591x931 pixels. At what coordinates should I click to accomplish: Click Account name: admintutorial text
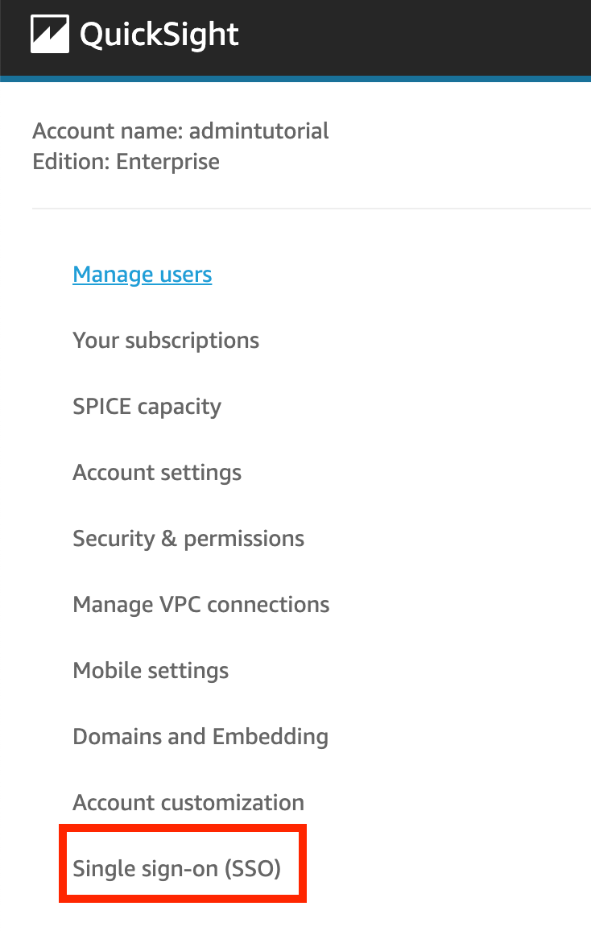[x=180, y=130]
